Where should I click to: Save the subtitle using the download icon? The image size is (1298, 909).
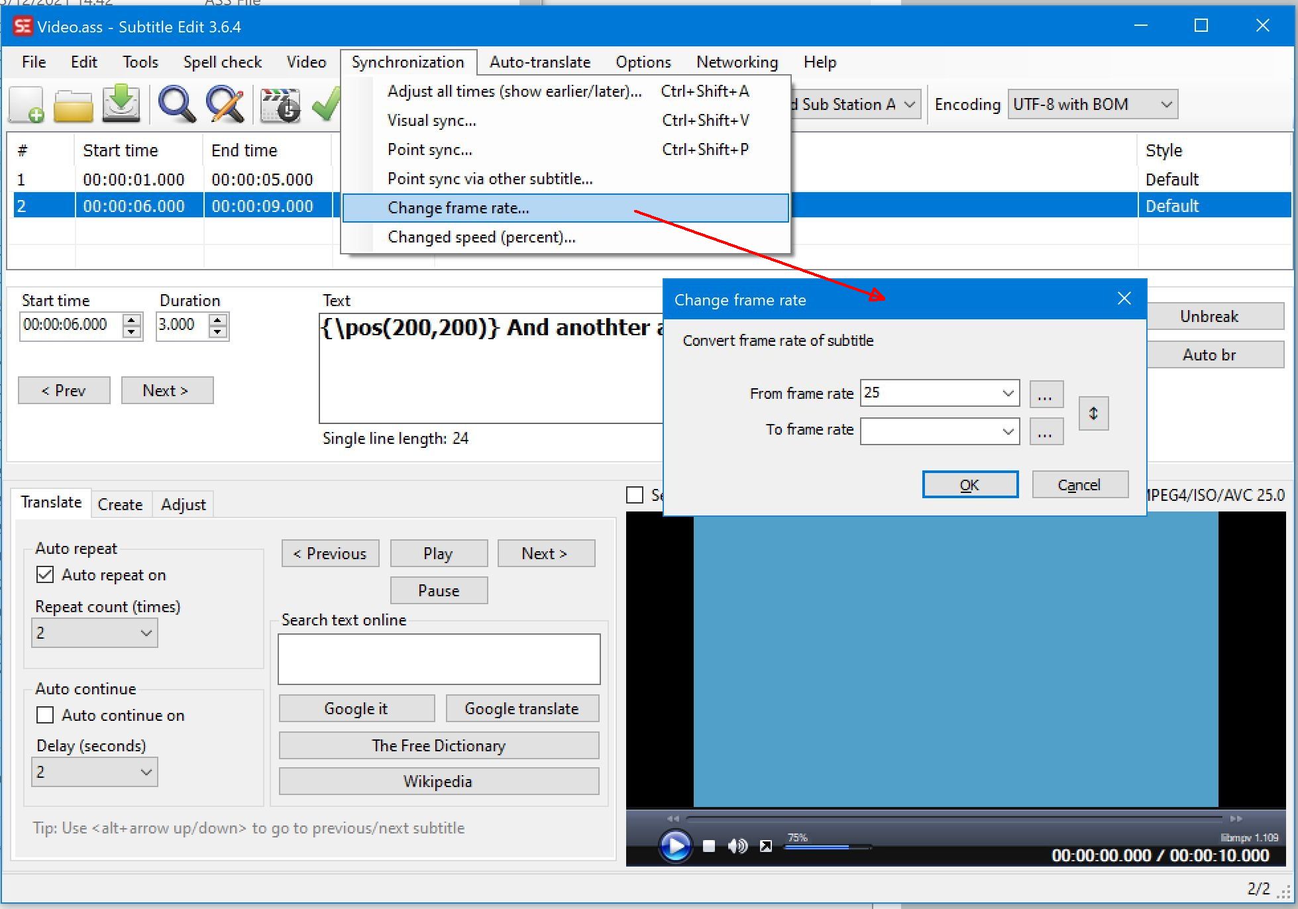121,105
